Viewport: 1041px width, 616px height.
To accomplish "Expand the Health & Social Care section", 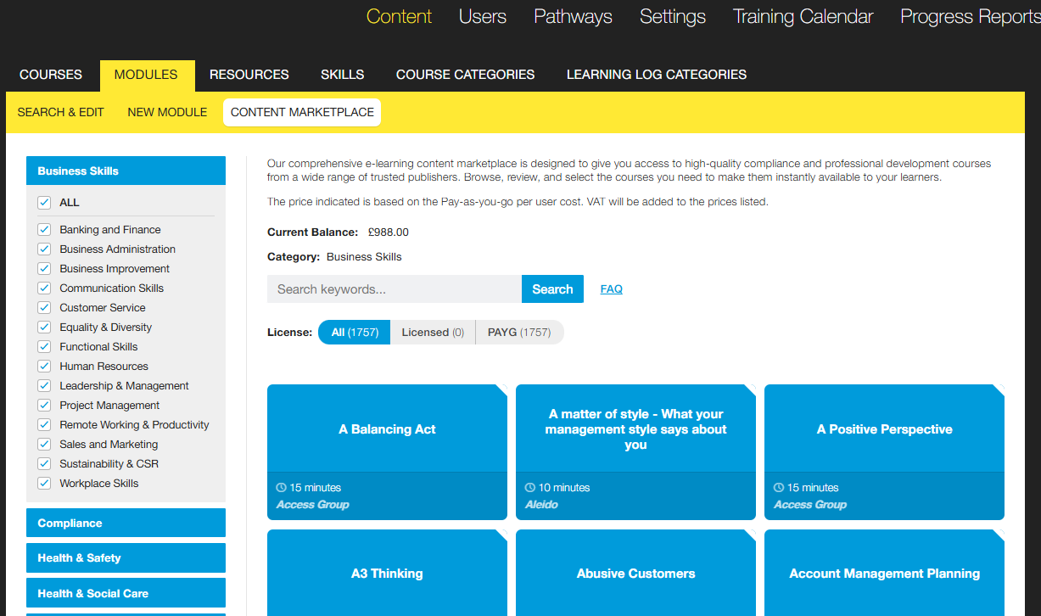I will (126, 594).
